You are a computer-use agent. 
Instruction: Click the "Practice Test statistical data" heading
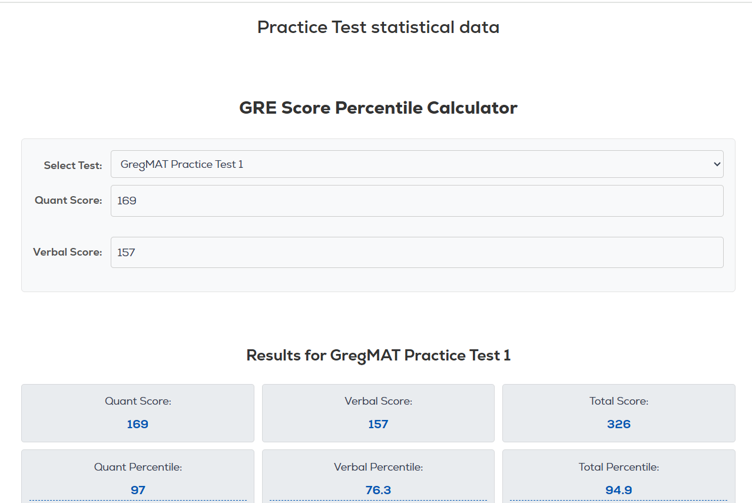[378, 27]
